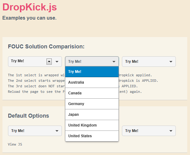Open the right Default Options 'Try Me!' dropdown
The height and width of the screenshot is (155, 190).
click(x=149, y=131)
